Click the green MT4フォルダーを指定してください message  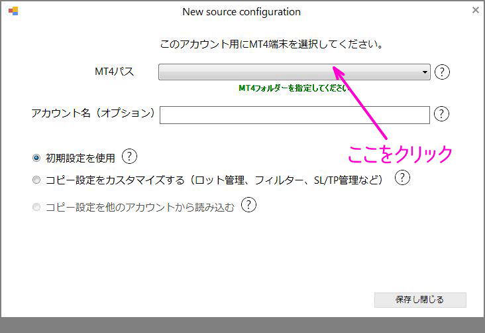tap(294, 88)
